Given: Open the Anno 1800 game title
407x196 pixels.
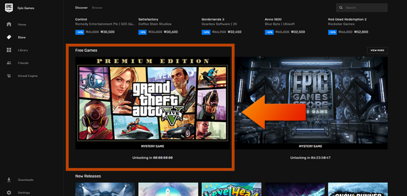Looking at the screenshot, I should pos(272,19).
